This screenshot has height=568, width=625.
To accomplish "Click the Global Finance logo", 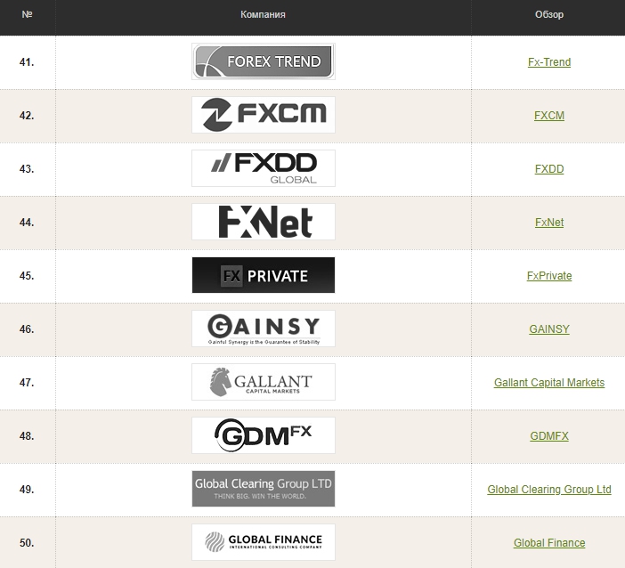I will [263, 542].
